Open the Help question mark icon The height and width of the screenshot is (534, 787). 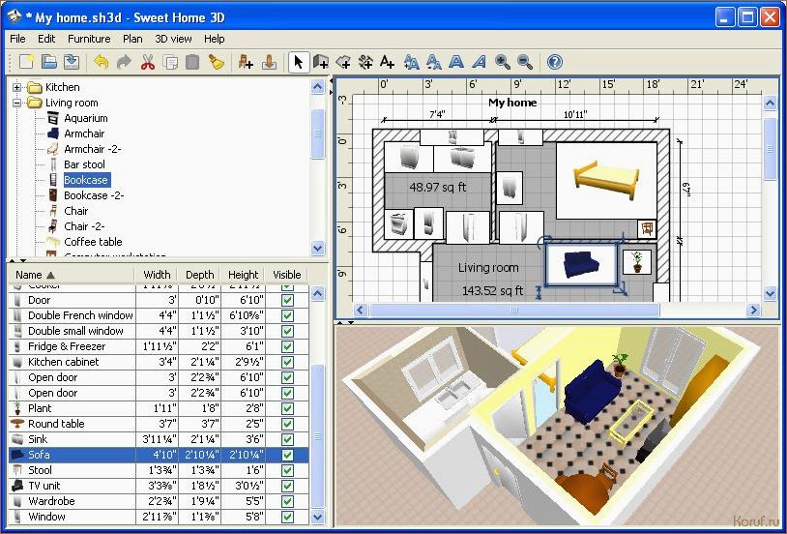(554, 62)
